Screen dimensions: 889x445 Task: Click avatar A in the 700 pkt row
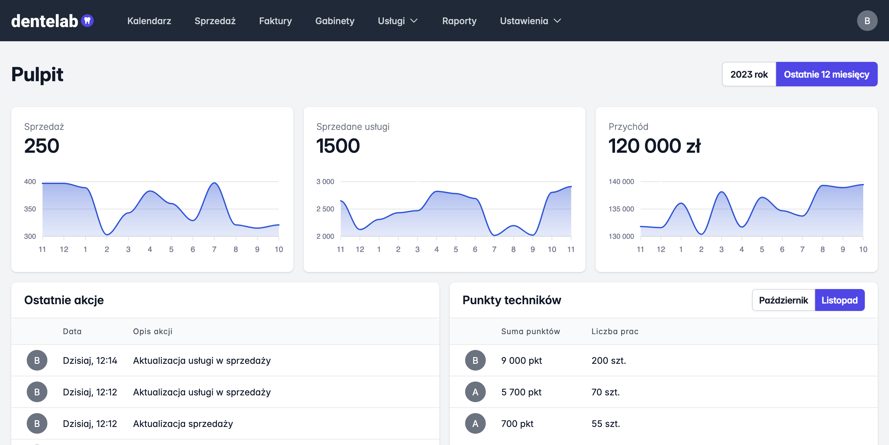475,424
